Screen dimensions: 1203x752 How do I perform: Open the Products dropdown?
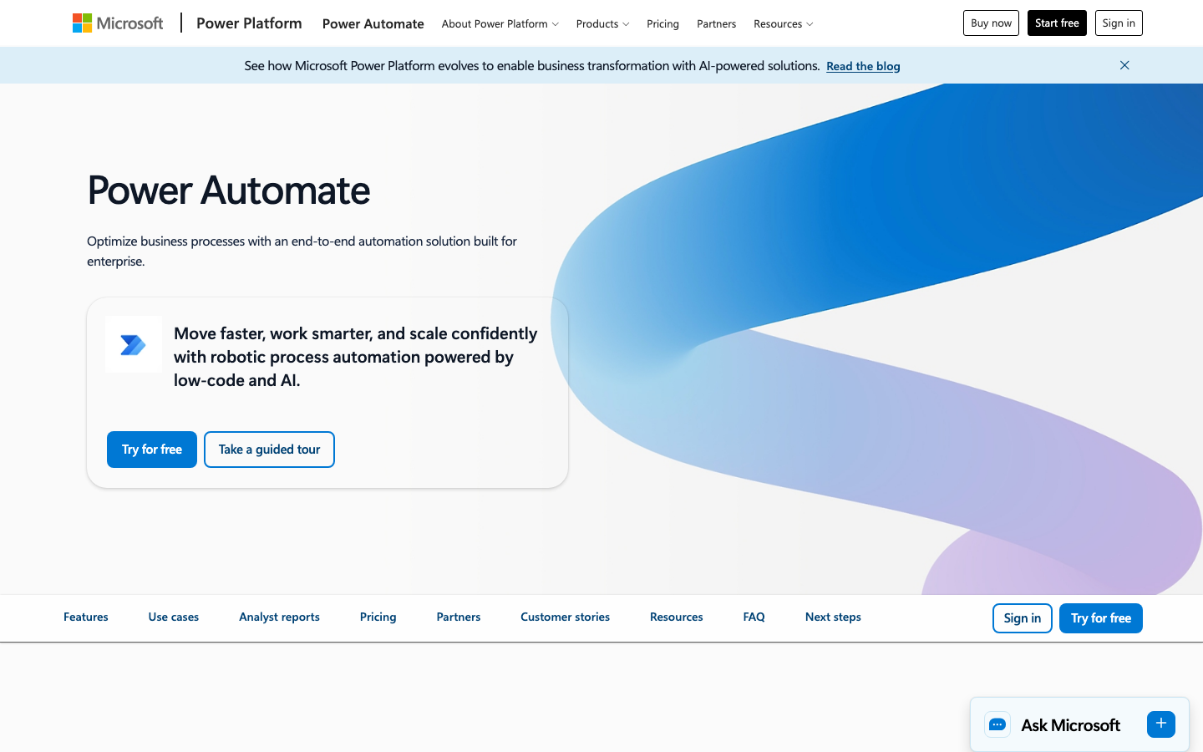click(602, 23)
